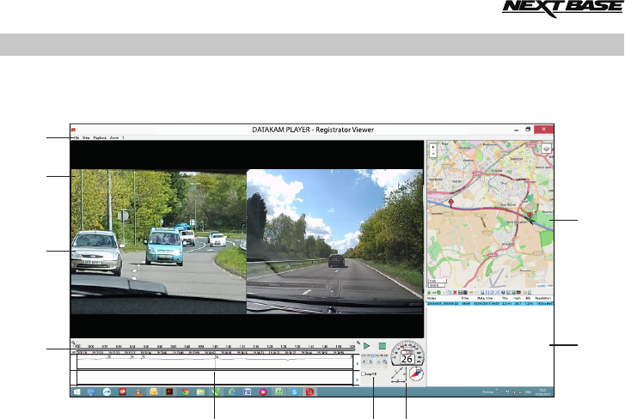Open the map layers selector
The height and width of the screenshot is (419, 625).
(x=547, y=149)
